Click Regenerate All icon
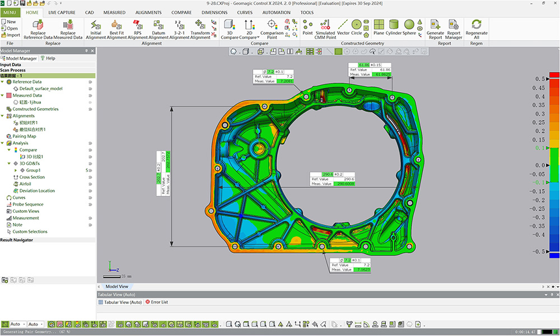Viewport: 560px width, 336px height. point(477,25)
